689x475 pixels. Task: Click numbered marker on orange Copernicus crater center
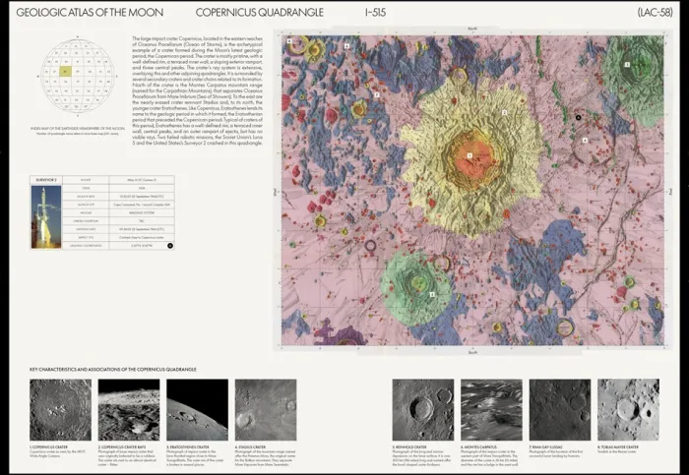[x=470, y=155]
